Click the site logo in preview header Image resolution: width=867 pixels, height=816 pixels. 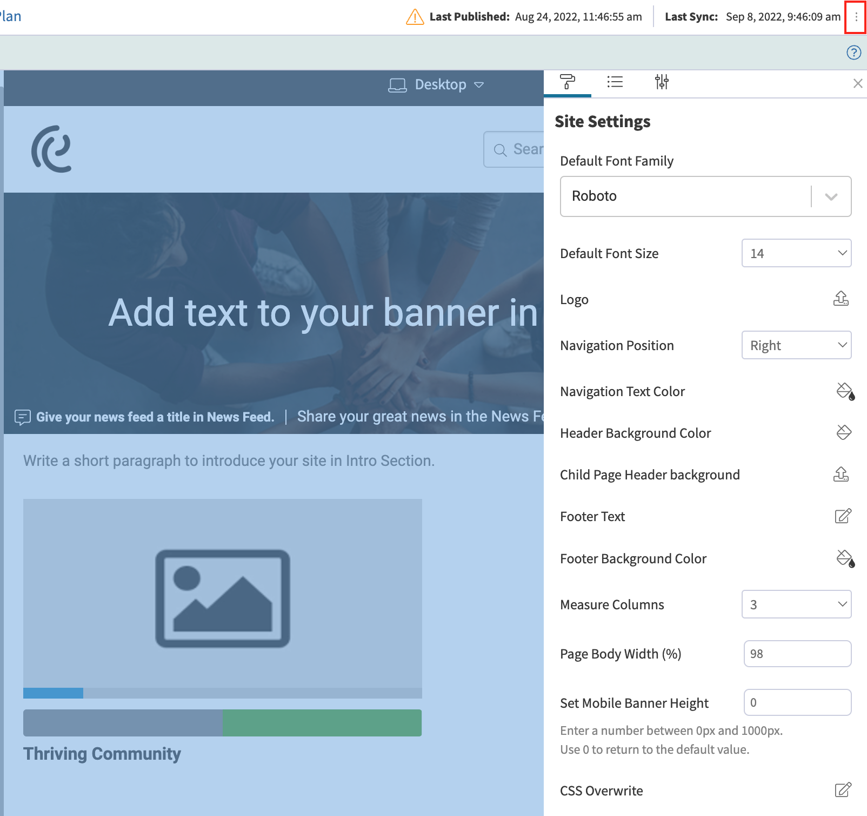[52, 149]
